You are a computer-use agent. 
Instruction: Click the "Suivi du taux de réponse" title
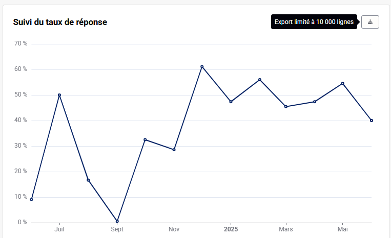point(60,22)
